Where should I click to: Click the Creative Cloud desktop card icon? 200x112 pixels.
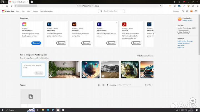(24, 24)
